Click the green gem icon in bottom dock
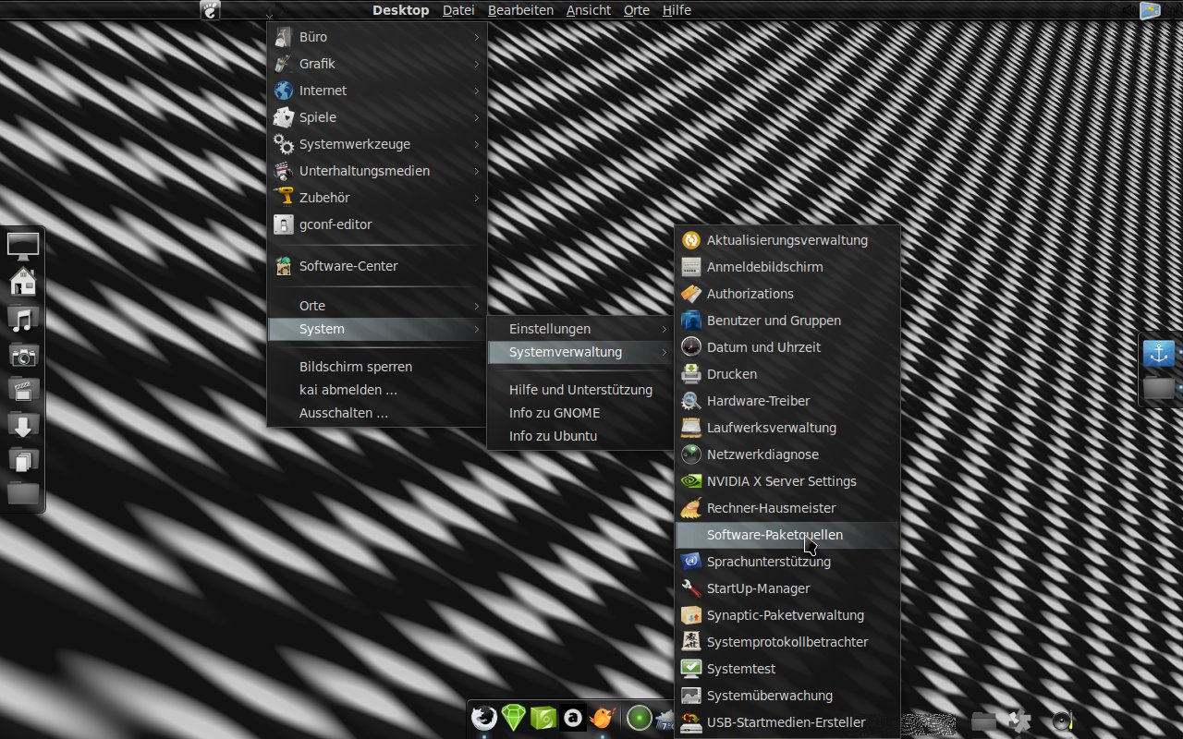 (514, 718)
